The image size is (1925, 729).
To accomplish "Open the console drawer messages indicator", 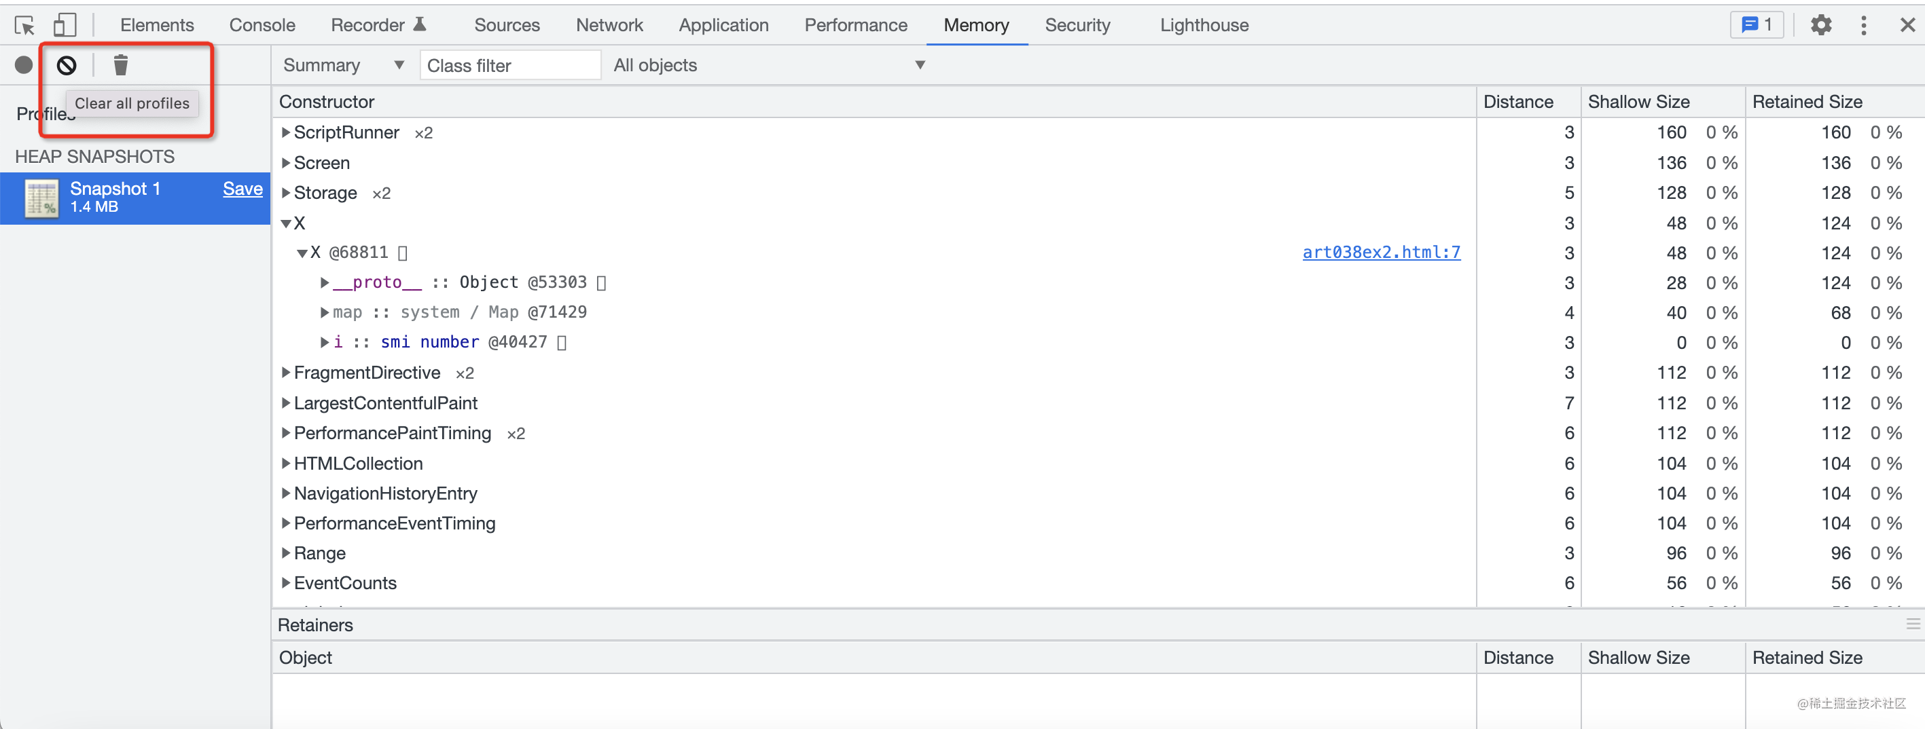I will tap(1757, 24).
